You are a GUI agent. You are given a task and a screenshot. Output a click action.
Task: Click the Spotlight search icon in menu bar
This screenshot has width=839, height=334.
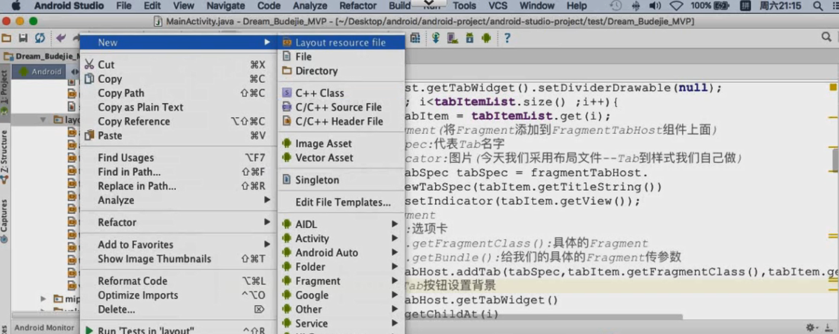click(x=818, y=6)
